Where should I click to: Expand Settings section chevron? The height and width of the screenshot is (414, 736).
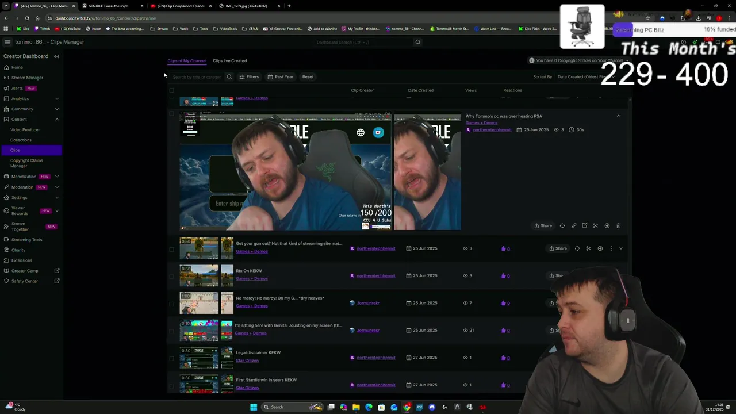point(56,197)
